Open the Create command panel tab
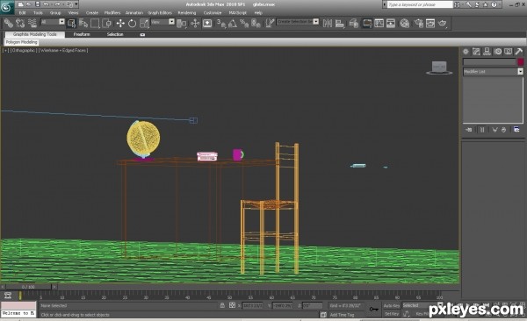The width and height of the screenshot is (527, 321). [x=466, y=52]
